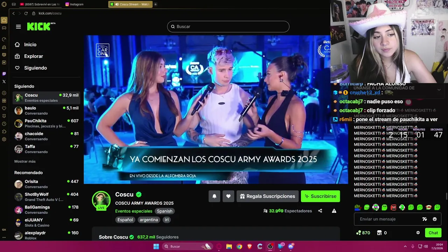Open Brave browser from taskbar
Screen dimensions: 448x252
point(250,246)
